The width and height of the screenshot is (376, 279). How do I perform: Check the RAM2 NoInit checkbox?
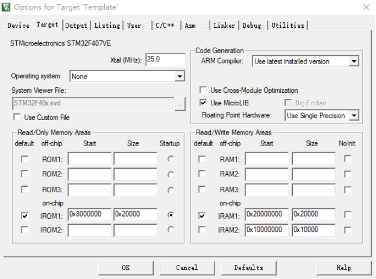point(348,174)
